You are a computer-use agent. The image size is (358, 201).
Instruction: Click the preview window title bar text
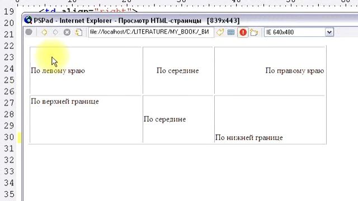(x=136, y=21)
